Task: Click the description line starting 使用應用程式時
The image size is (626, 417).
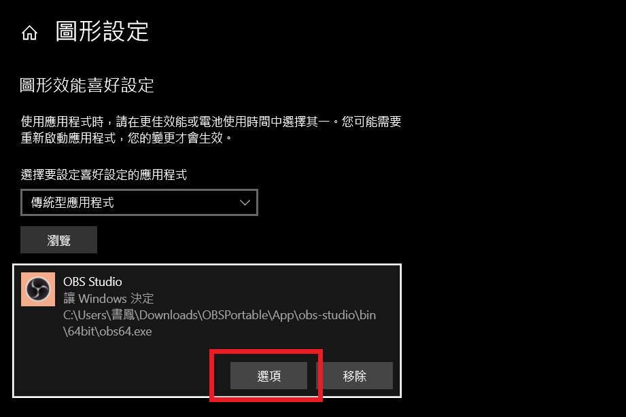Action: (x=211, y=122)
